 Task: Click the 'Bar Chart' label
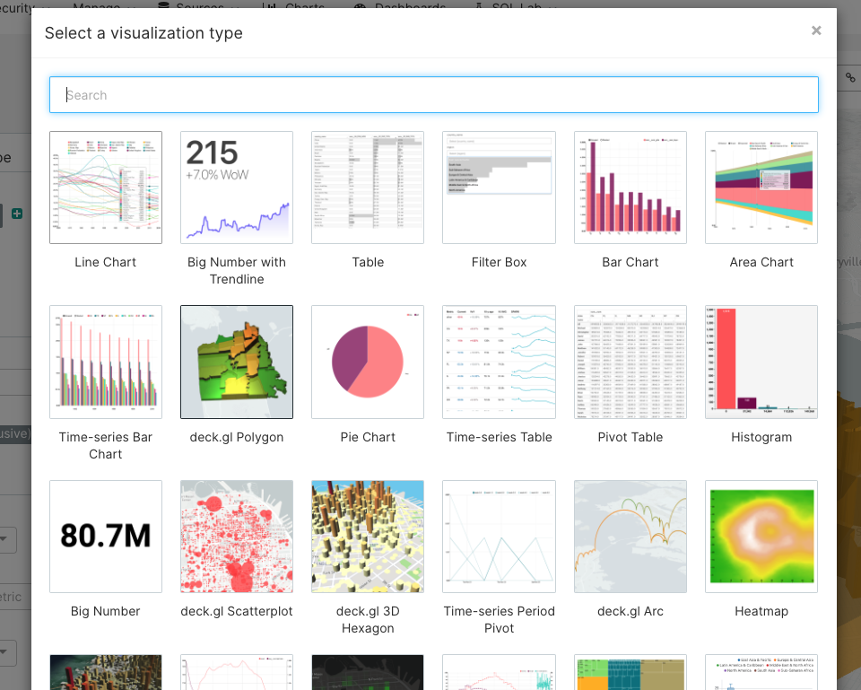(631, 263)
